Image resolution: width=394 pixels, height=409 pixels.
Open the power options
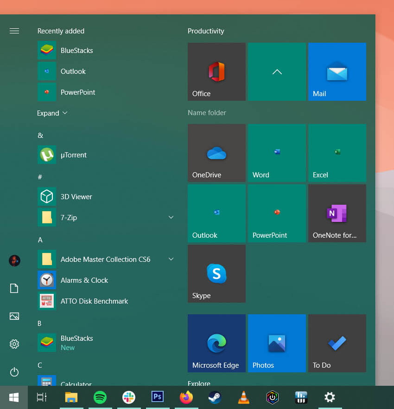click(14, 372)
